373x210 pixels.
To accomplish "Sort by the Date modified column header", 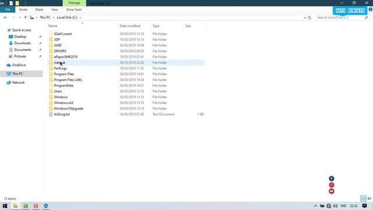I will (x=130, y=26).
